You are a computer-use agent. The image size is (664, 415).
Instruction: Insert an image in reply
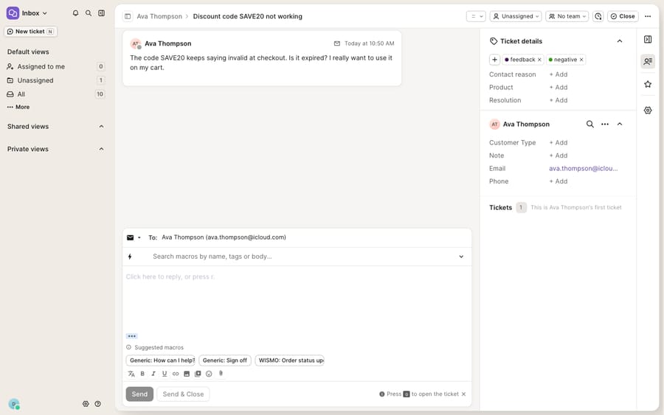(x=187, y=374)
